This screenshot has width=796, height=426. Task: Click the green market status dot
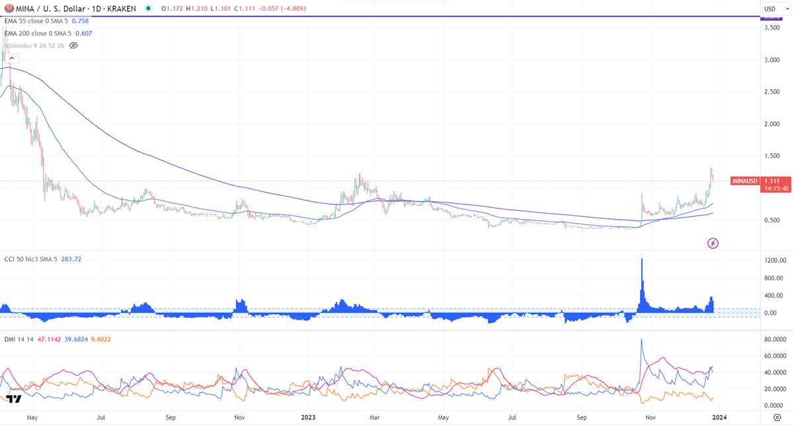click(147, 9)
